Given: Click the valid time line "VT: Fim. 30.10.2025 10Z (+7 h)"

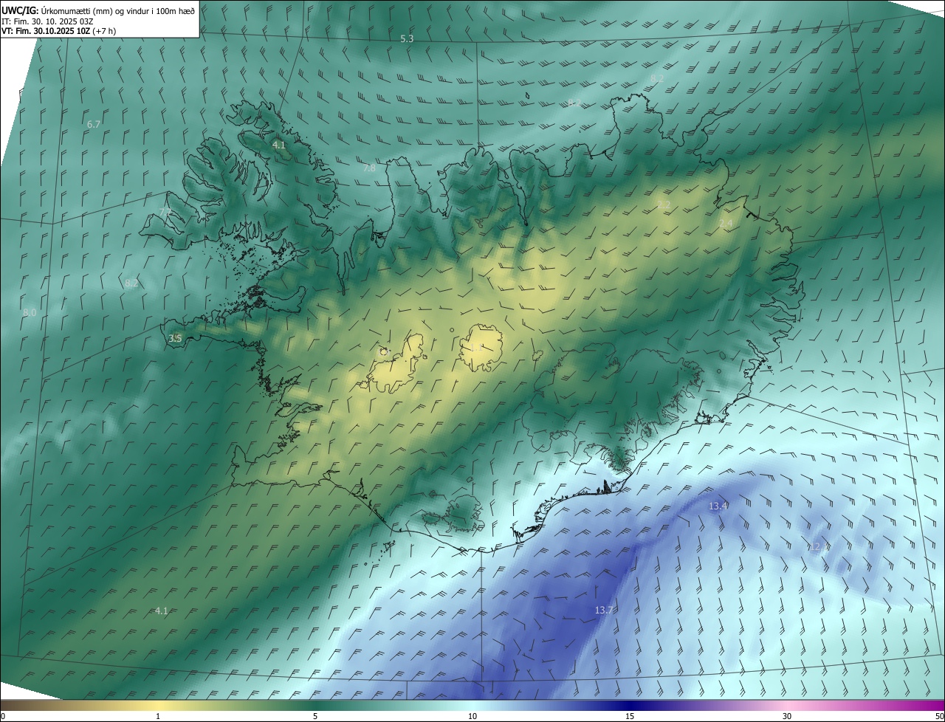Looking at the screenshot, I should (59, 31).
